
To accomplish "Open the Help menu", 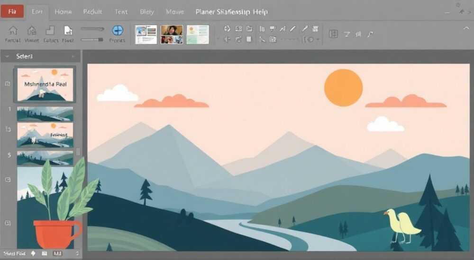I will [260, 12].
